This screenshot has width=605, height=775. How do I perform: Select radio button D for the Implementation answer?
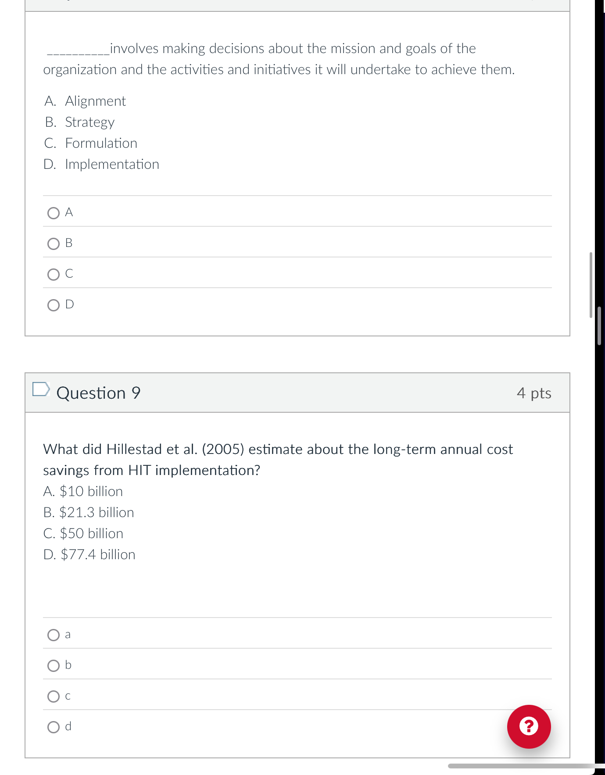pyautogui.click(x=53, y=305)
